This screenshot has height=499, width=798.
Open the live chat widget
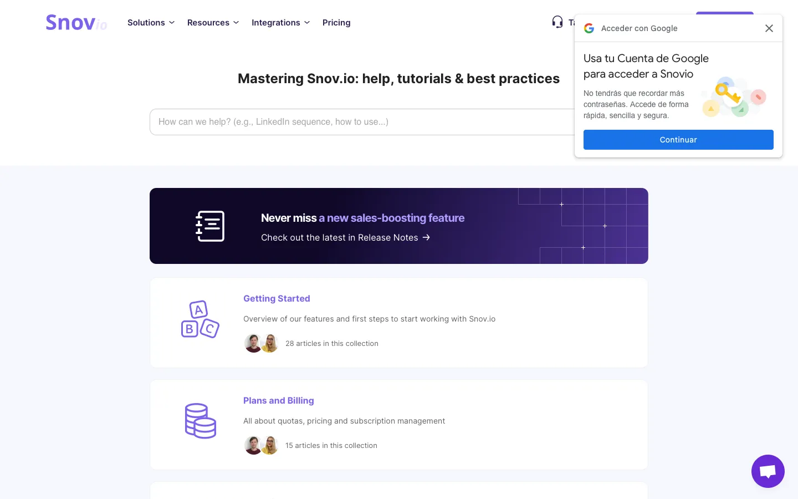point(768,471)
